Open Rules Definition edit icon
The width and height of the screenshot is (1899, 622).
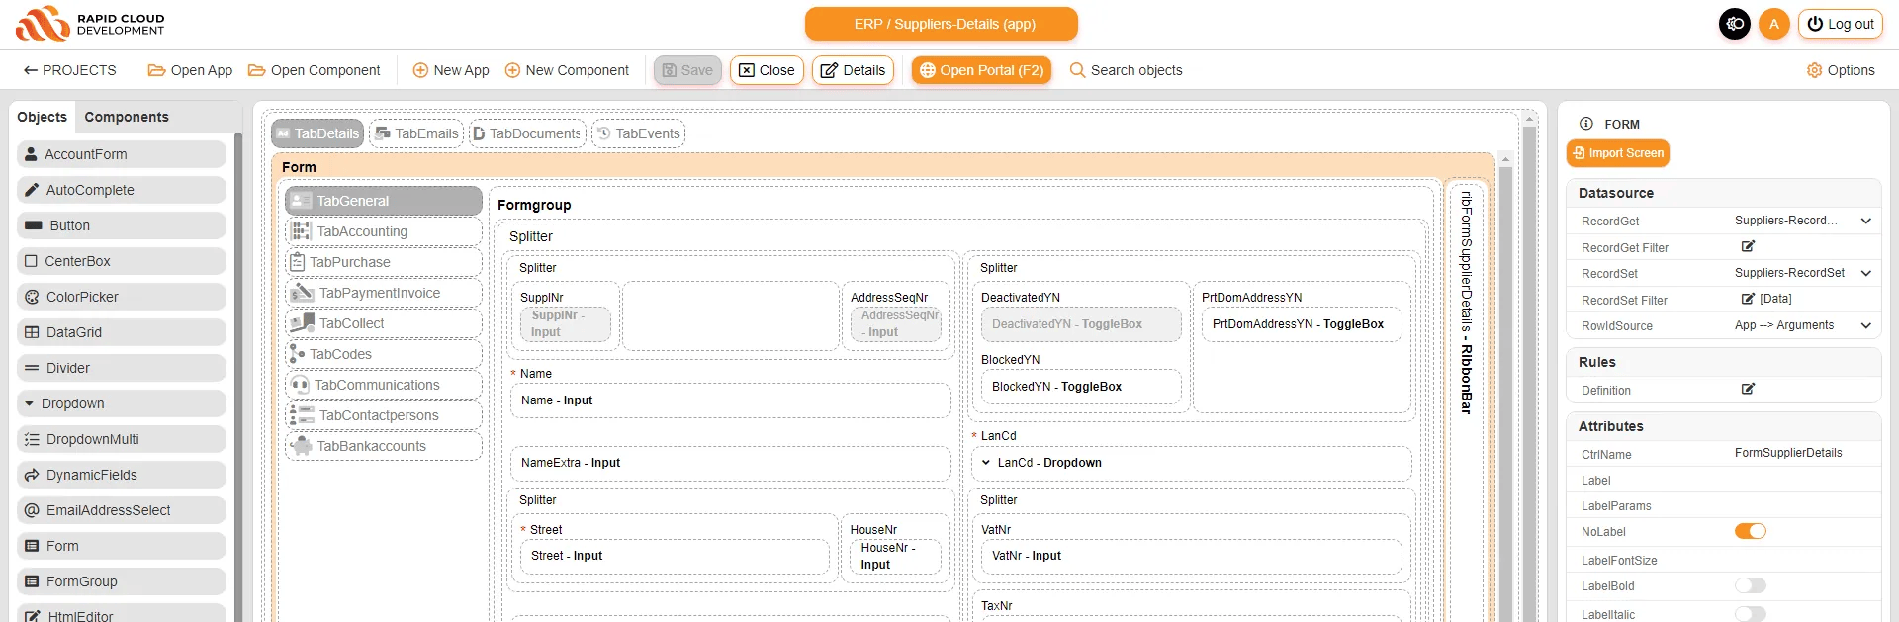1748,389
